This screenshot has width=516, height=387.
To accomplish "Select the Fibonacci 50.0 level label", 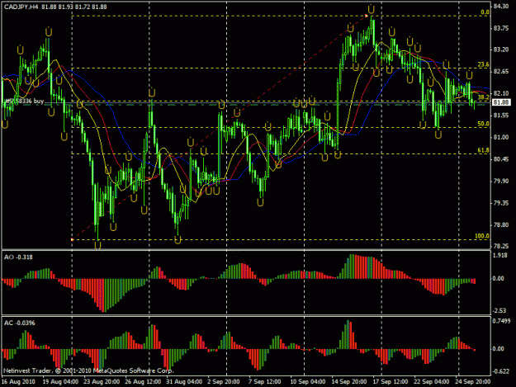I will [483, 124].
